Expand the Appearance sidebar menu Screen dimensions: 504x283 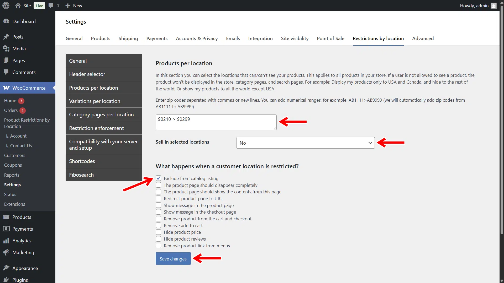click(25, 268)
